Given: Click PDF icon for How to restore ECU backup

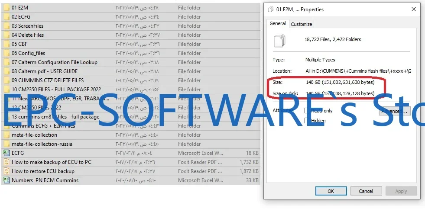Looking at the screenshot, I should (6, 171).
